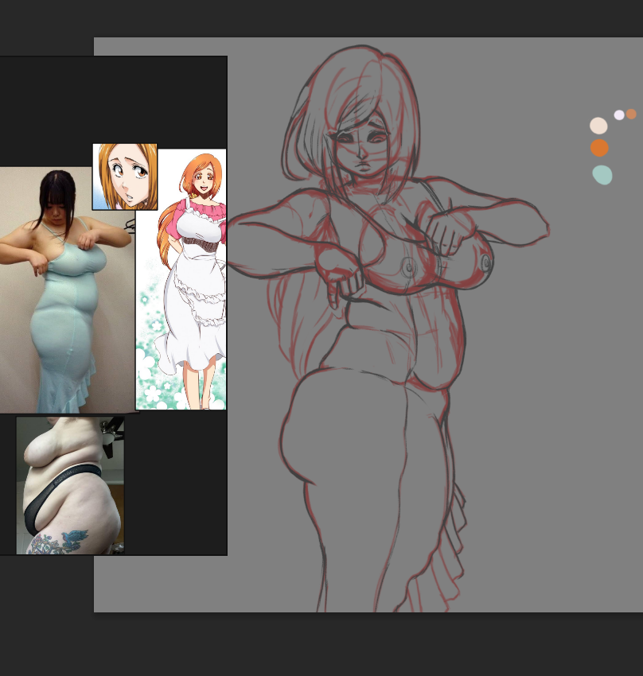The width and height of the screenshot is (643, 676).
Task: Select the apron dress character reference image
Action: tap(181, 279)
